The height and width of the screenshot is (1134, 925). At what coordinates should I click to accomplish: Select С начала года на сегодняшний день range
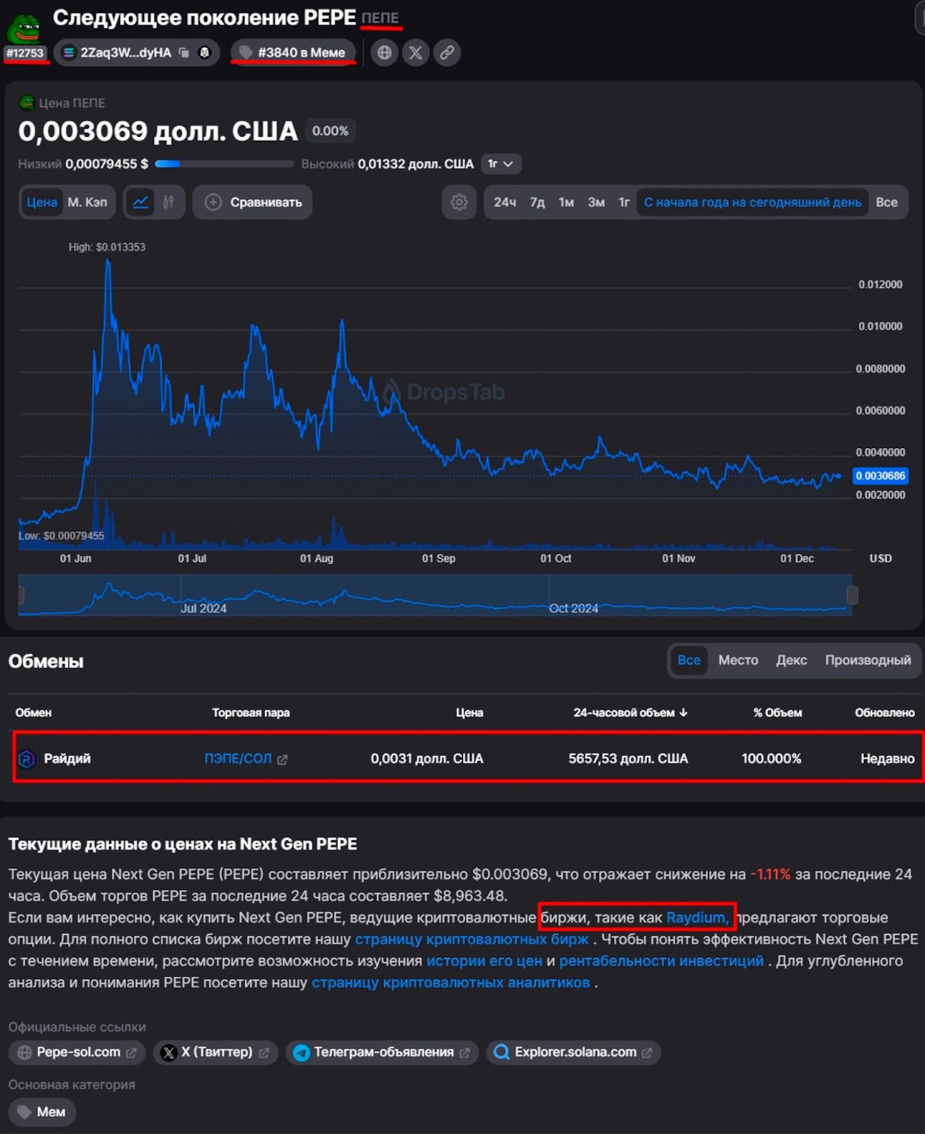pyautogui.click(x=753, y=202)
